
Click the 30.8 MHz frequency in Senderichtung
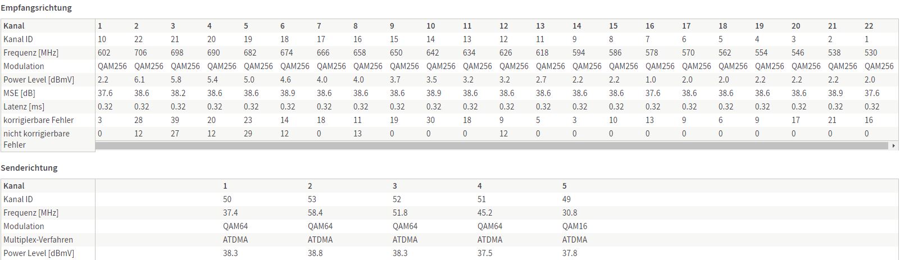570,213
